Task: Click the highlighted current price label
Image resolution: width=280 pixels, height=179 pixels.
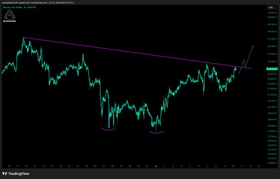Action: coord(272,69)
